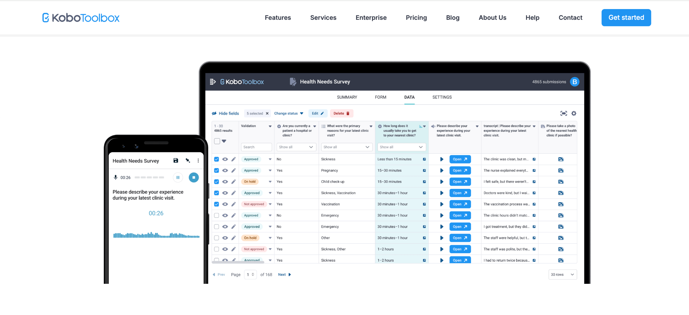
Task: Uncheck the Child check-up row checkbox
Action: click(x=217, y=182)
